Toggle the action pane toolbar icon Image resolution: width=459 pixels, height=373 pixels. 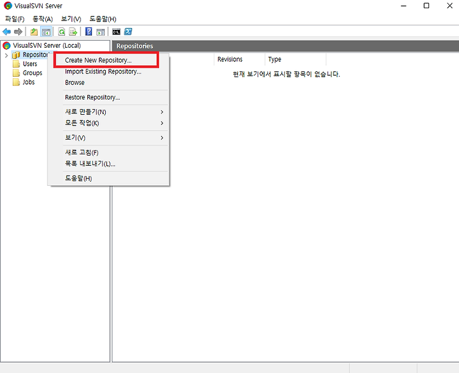coord(101,32)
